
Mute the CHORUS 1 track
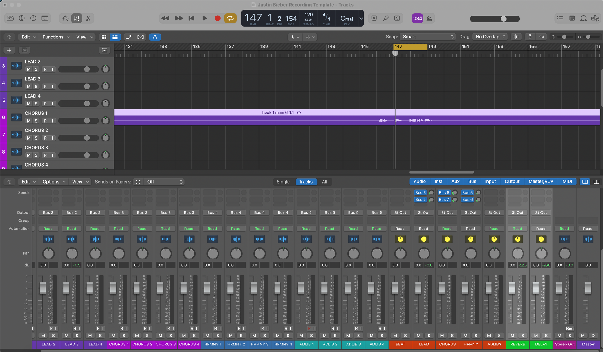29,121
